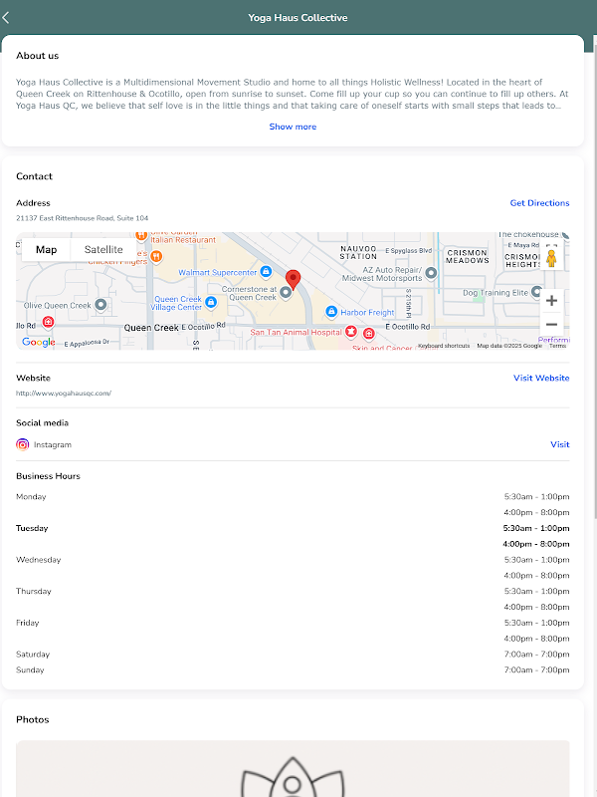Click the Google logo on the map
This screenshot has width=597, height=797.
pyautogui.click(x=39, y=342)
